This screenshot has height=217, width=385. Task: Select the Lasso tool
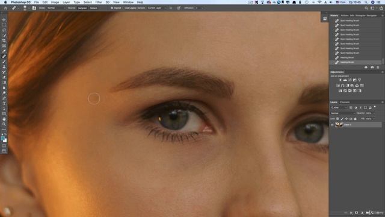pyautogui.click(x=4, y=30)
